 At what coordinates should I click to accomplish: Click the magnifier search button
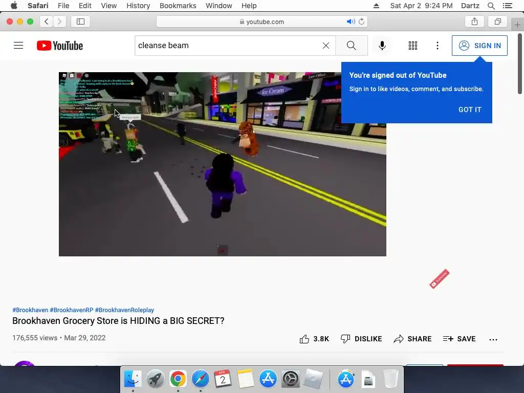(351, 46)
